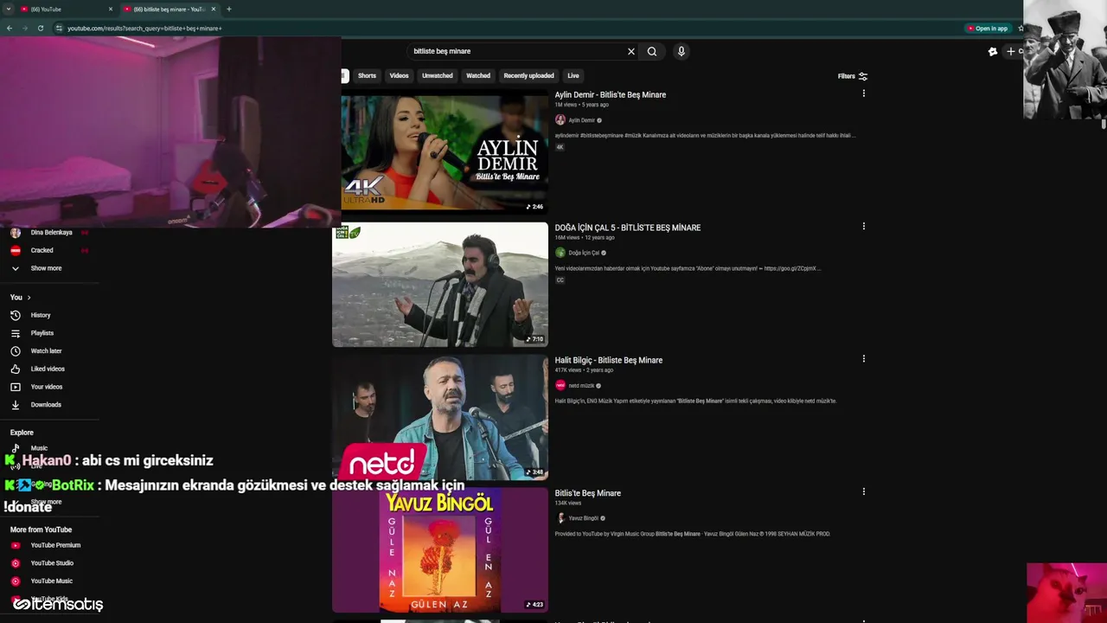The height and width of the screenshot is (623, 1107).
Task: Open the site info icon beside the URL
Action: [x=59, y=28]
